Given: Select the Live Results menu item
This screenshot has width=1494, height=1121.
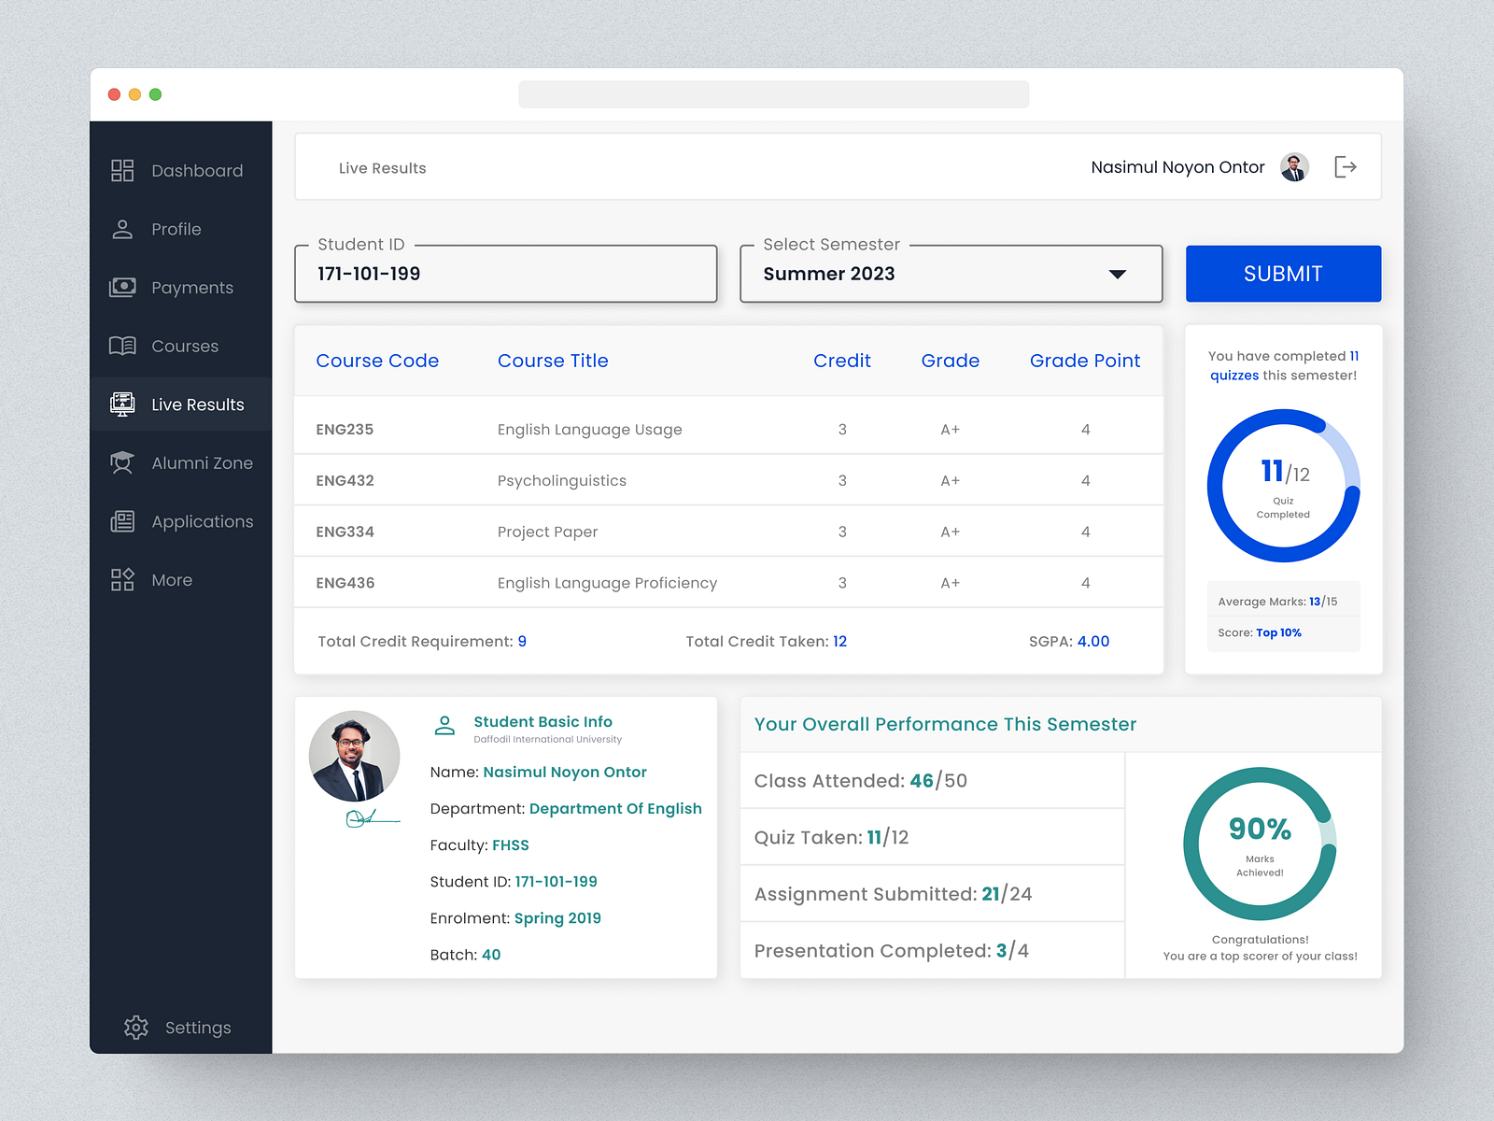Looking at the screenshot, I should (197, 404).
